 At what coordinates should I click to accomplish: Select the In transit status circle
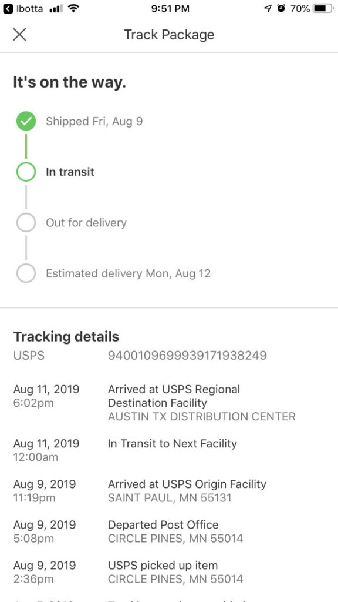25,172
